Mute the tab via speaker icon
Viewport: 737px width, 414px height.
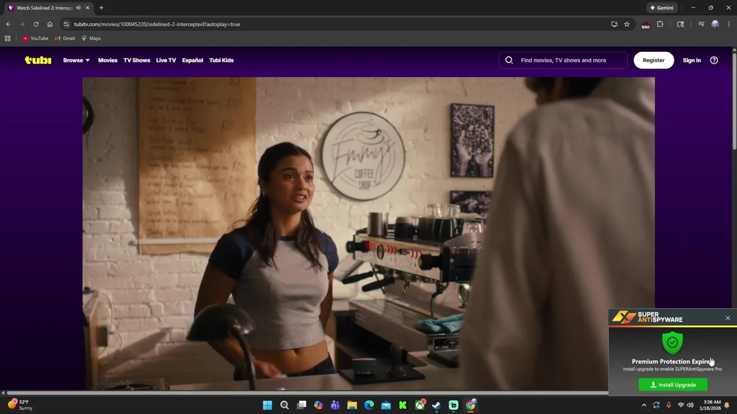[78, 7]
